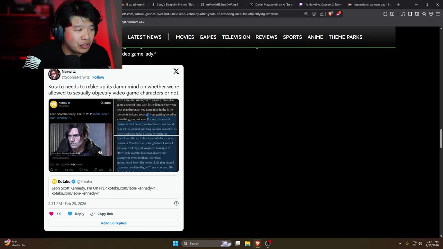443x249 pixels.
Task: Open the Windows Start menu
Action: (x=175, y=243)
